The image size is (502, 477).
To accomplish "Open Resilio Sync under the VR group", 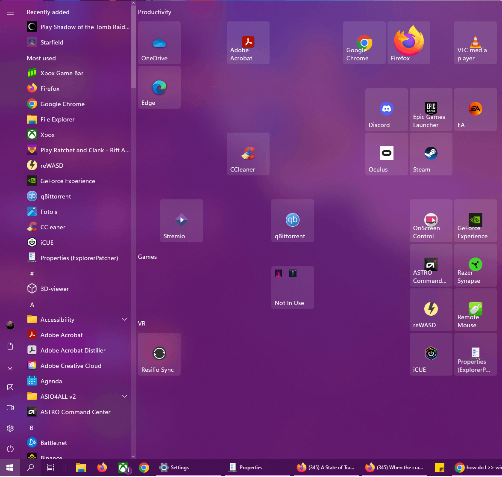I will [159, 354].
